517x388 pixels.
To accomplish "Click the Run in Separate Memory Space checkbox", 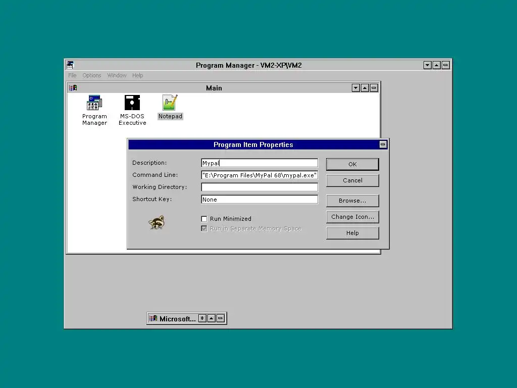I will 204,229.
